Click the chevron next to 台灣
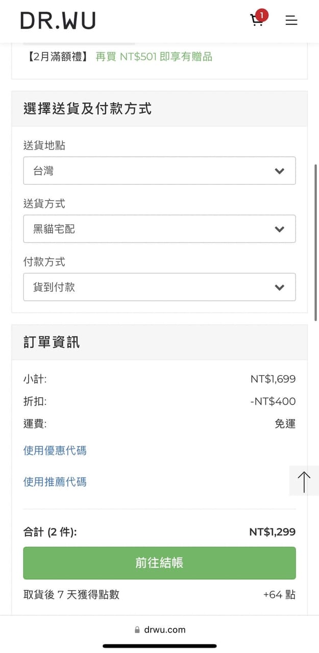This screenshot has height=653, width=319. (280, 171)
